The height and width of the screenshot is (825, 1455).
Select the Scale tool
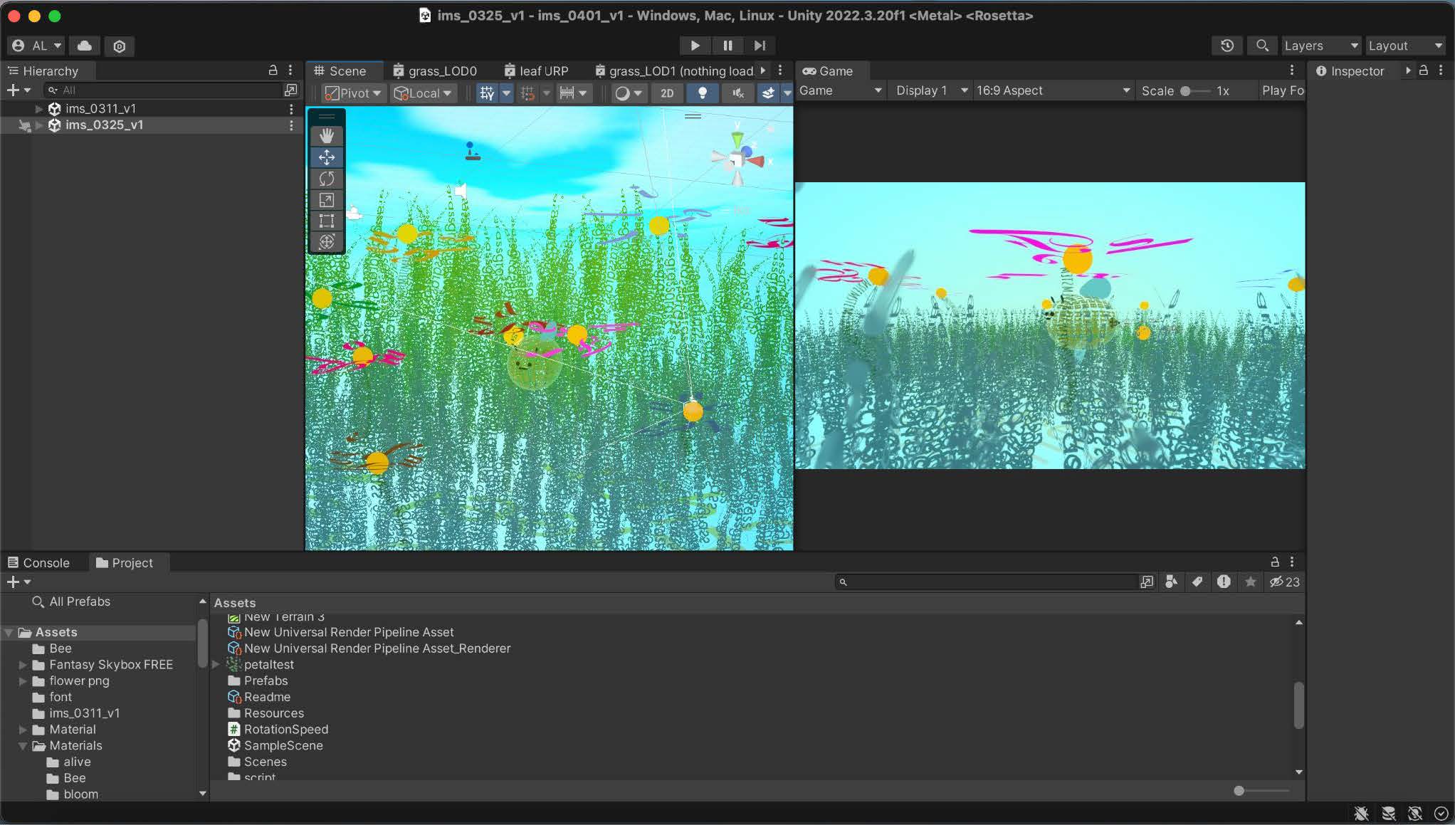pos(327,200)
